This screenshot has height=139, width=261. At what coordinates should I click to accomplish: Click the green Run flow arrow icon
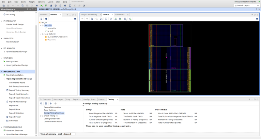tap(41, 6)
